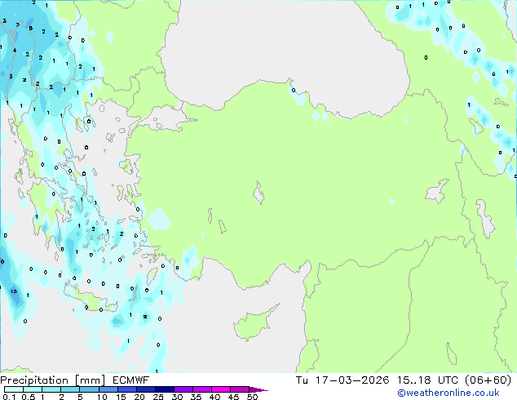The width and height of the screenshot is (517, 400).
Task: Open the weatheronline.co.uk copyright link
Action: coord(449,393)
